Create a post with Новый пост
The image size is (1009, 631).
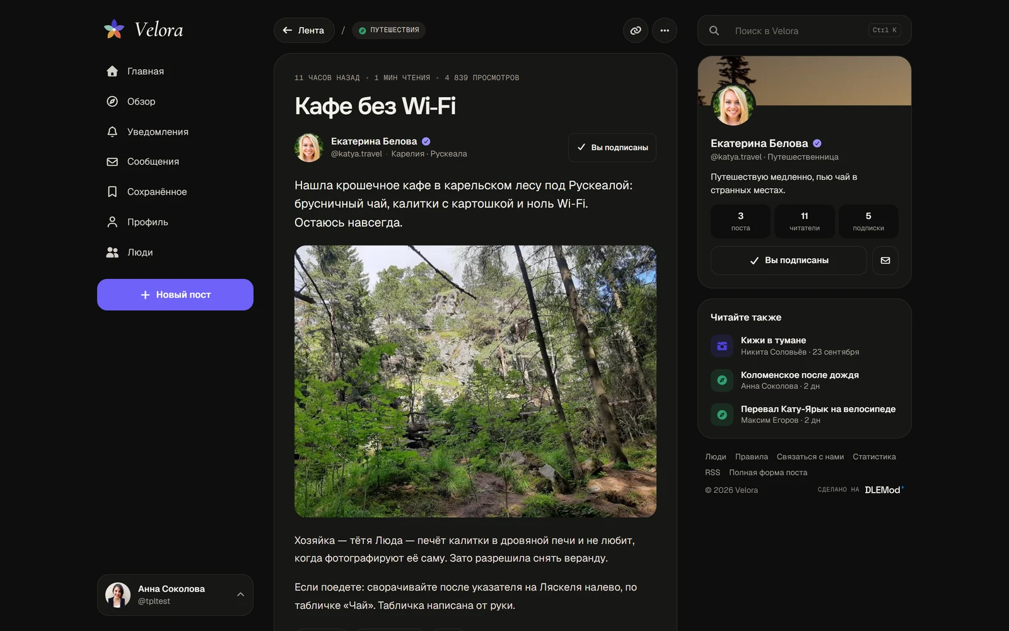(x=175, y=295)
